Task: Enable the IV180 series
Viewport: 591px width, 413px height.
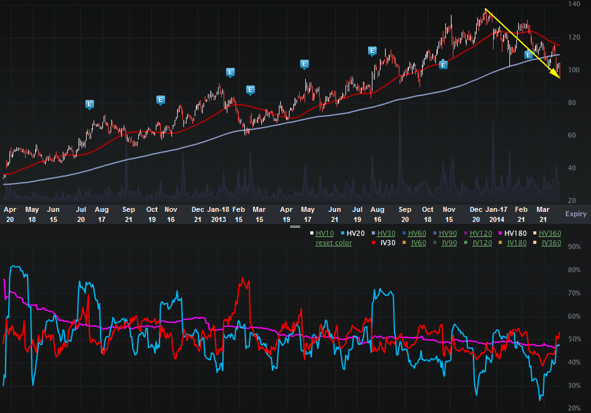Action: (x=517, y=243)
